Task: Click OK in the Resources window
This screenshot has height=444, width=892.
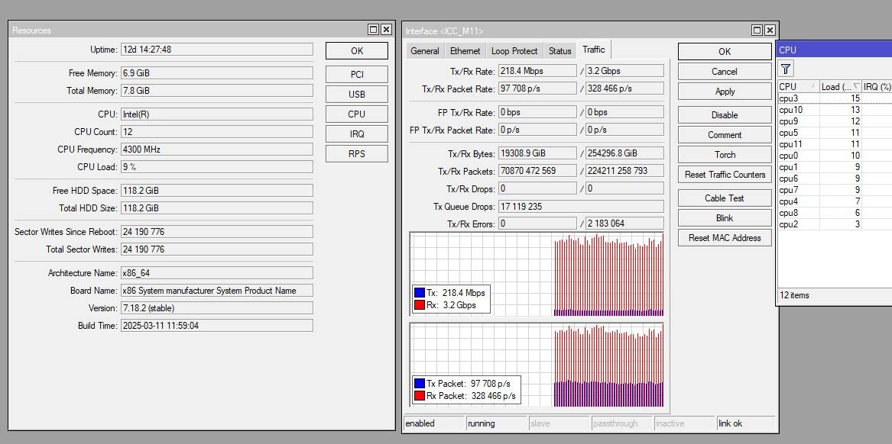Action: click(357, 50)
